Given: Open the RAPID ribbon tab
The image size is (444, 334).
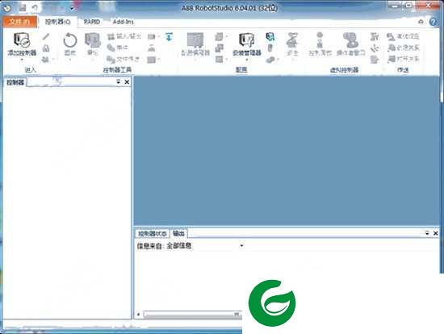Looking at the screenshot, I should pos(92,22).
